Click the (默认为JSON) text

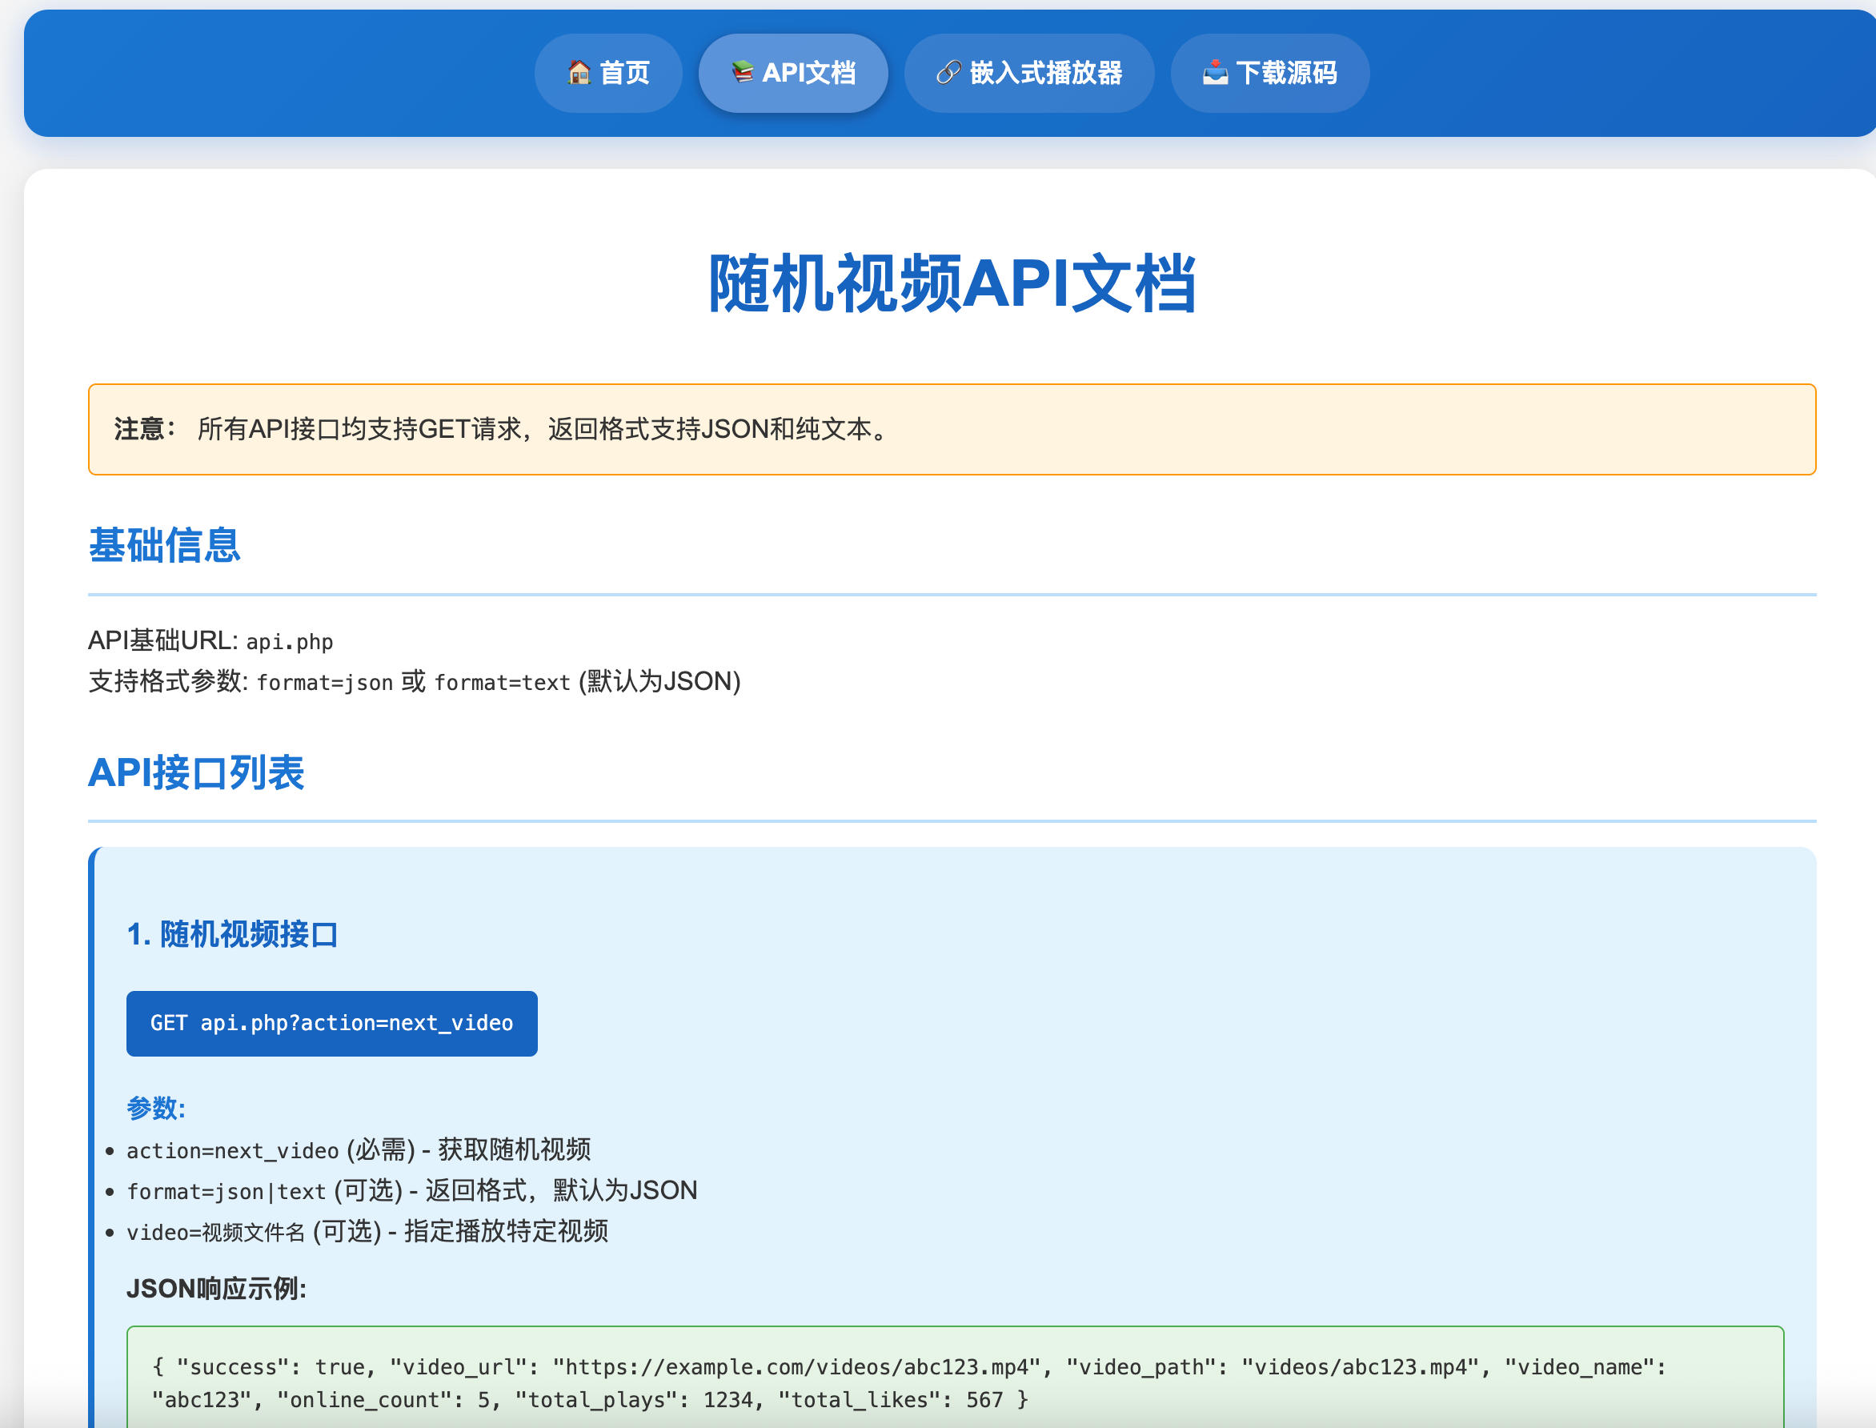(660, 682)
